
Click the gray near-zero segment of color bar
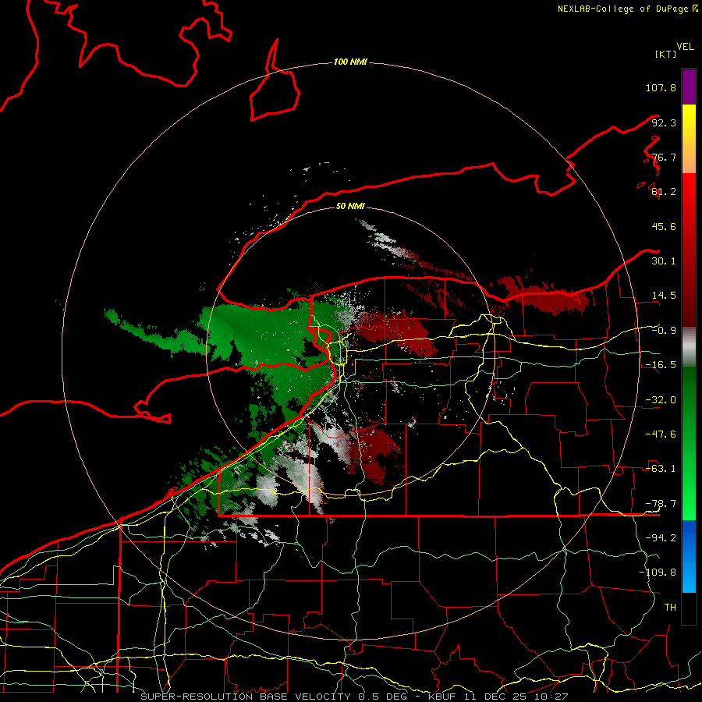tap(689, 346)
